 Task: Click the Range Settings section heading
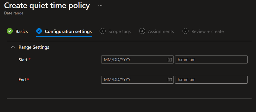[x=34, y=47]
